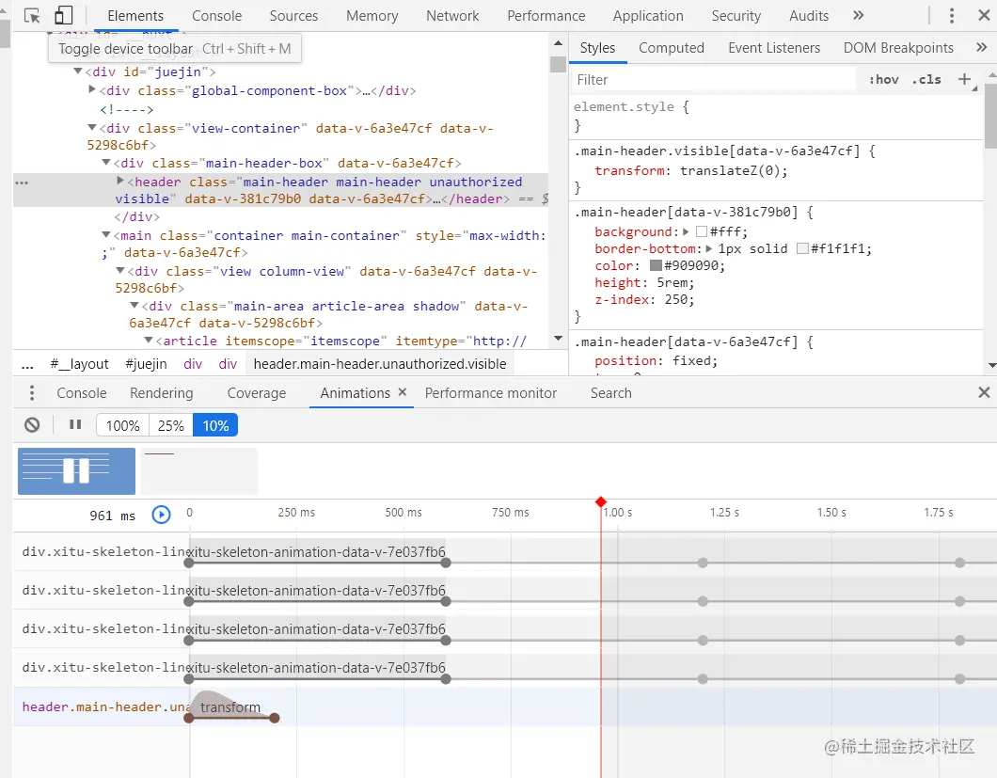Expand the global-component-box div node
The width and height of the screenshot is (997, 778).
click(92, 89)
